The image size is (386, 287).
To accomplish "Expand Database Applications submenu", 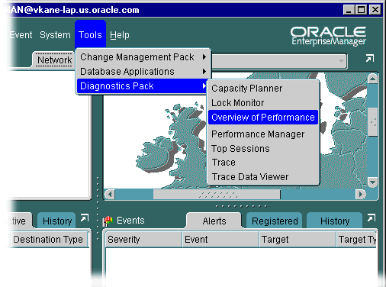I will (x=143, y=72).
